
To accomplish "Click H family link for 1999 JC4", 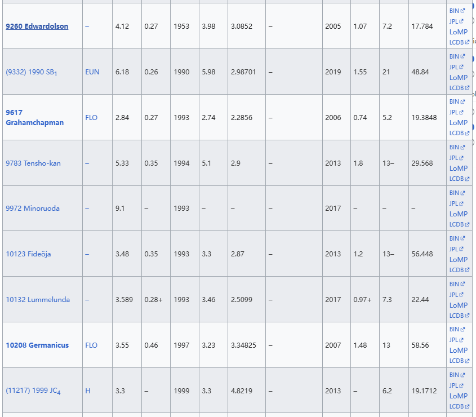I will pos(87,391).
